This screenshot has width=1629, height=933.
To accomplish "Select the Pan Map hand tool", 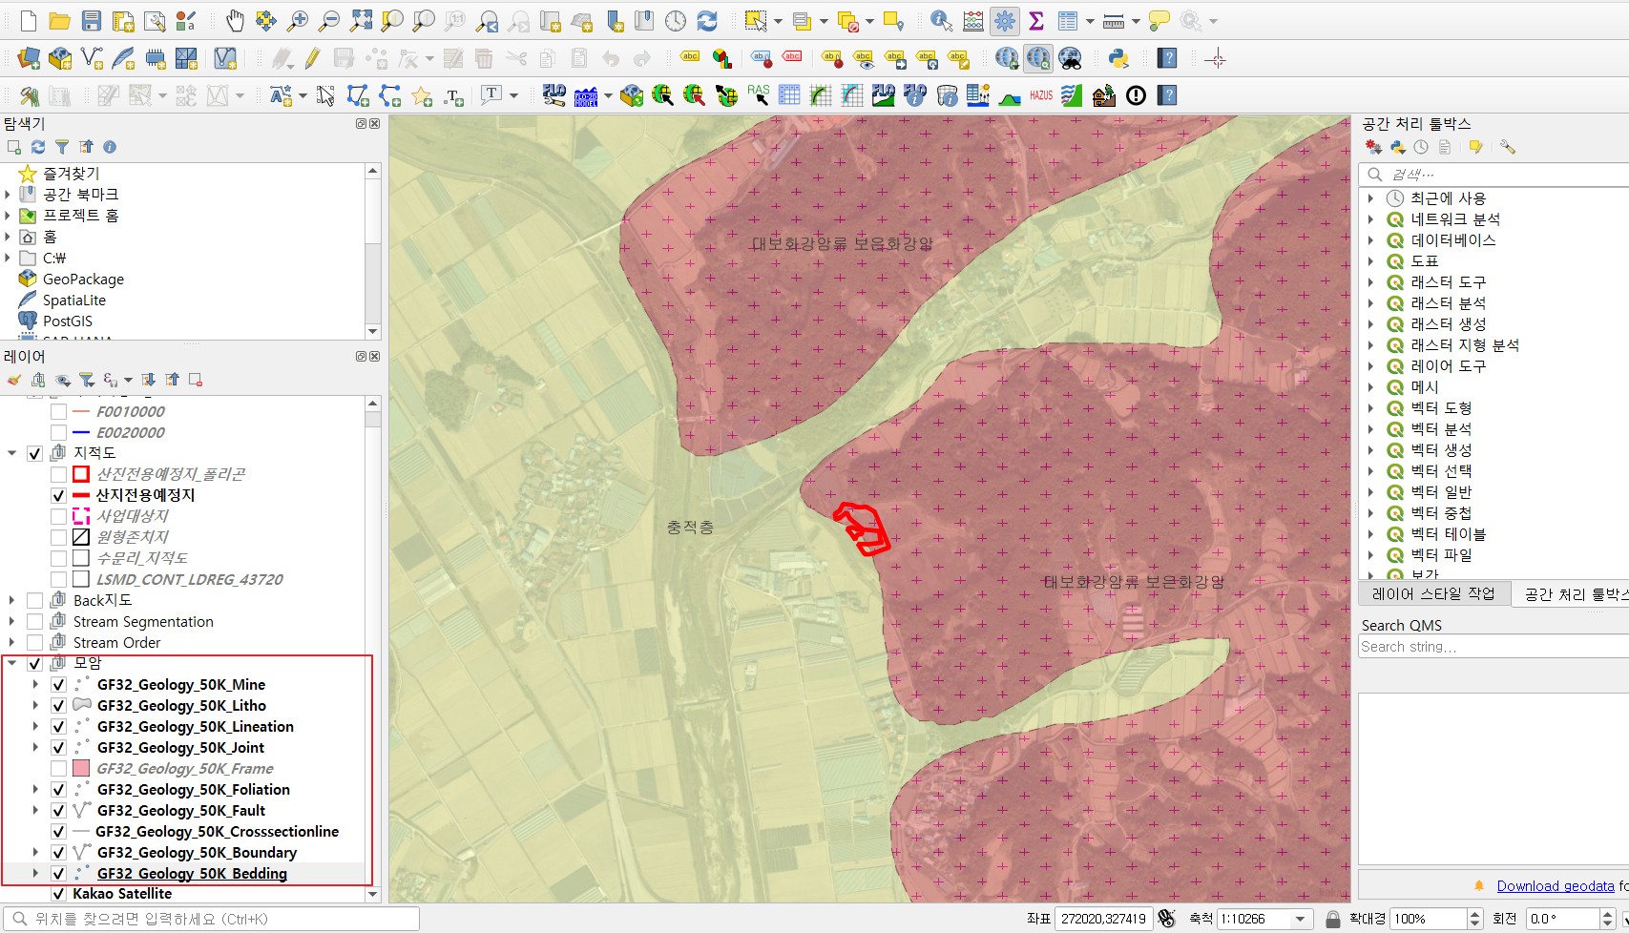I will pyautogui.click(x=235, y=21).
